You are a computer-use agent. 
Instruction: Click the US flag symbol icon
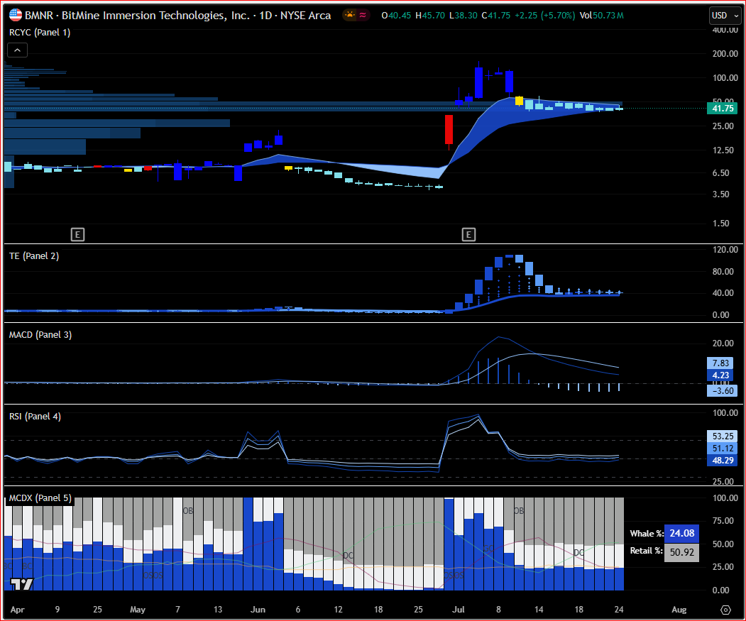click(x=16, y=15)
